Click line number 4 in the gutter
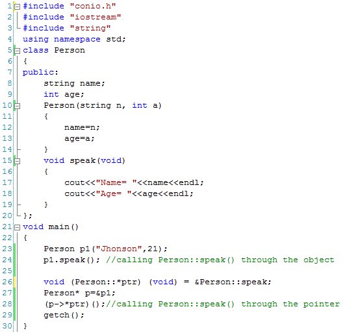This screenshot has height=333, width=347. pos(10,39)
